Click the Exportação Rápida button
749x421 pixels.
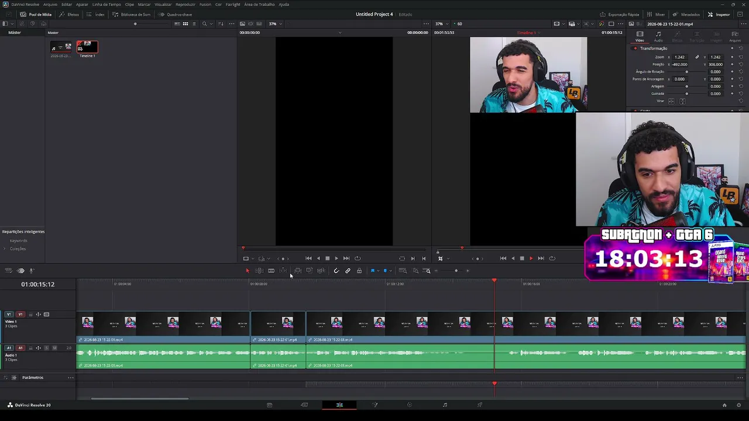(x=620, y=14)
